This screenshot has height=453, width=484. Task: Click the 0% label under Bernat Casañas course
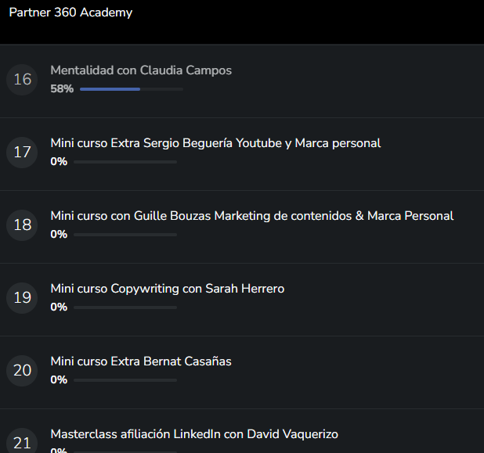tap(59, 380)
